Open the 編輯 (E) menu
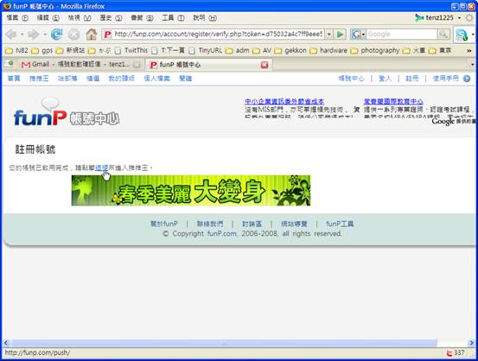The height and width of the screenshot is (361, 478). point(48,18)
